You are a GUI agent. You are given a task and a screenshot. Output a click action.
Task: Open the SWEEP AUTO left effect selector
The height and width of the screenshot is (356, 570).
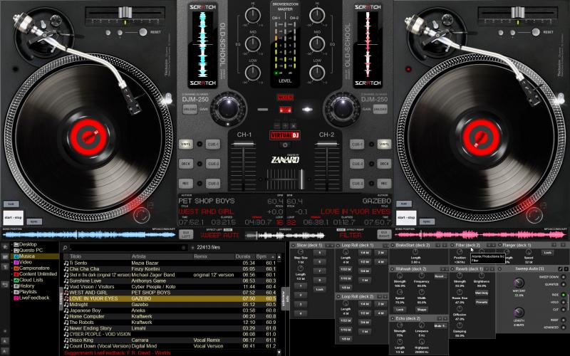219,236
